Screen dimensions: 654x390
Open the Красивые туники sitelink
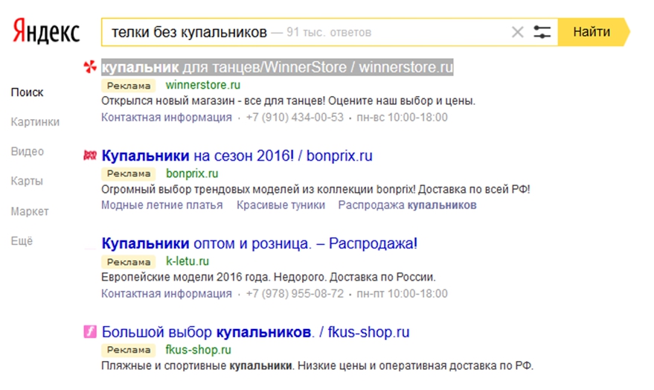tap(280, 205)
